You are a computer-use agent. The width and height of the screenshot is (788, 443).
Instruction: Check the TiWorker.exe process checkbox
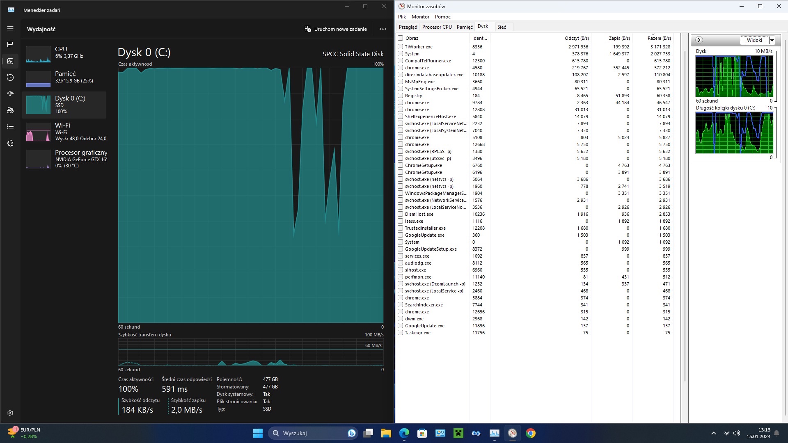pos(400,47)
